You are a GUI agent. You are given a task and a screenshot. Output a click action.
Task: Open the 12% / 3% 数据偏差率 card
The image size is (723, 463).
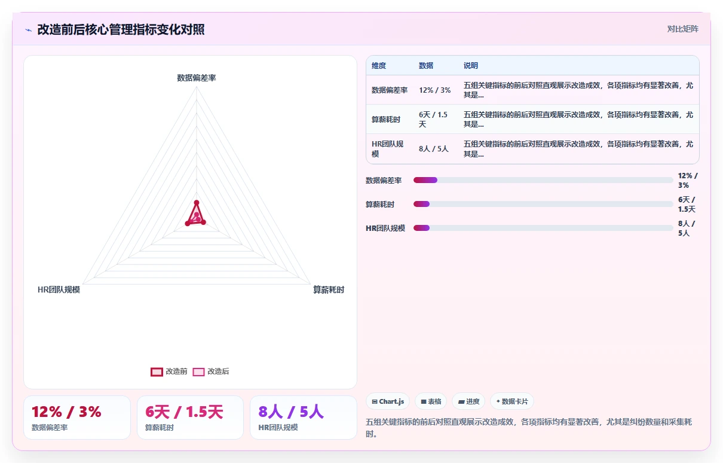pos(77,418)
